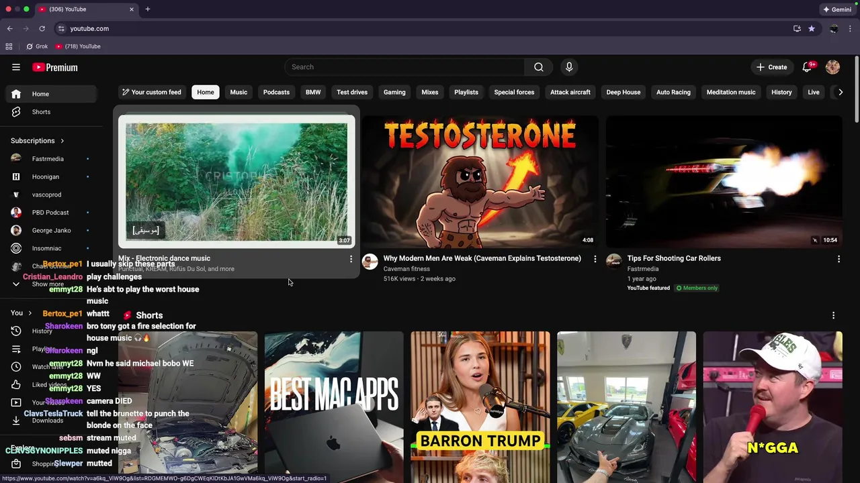This screenshot has height=483, width=860.
Task: Select the Mixes chip
Action: [x=430, y=92]
